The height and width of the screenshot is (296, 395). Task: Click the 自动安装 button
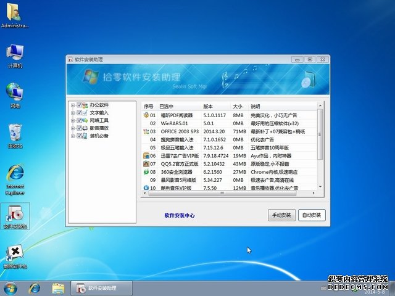[x=312, y=215]
